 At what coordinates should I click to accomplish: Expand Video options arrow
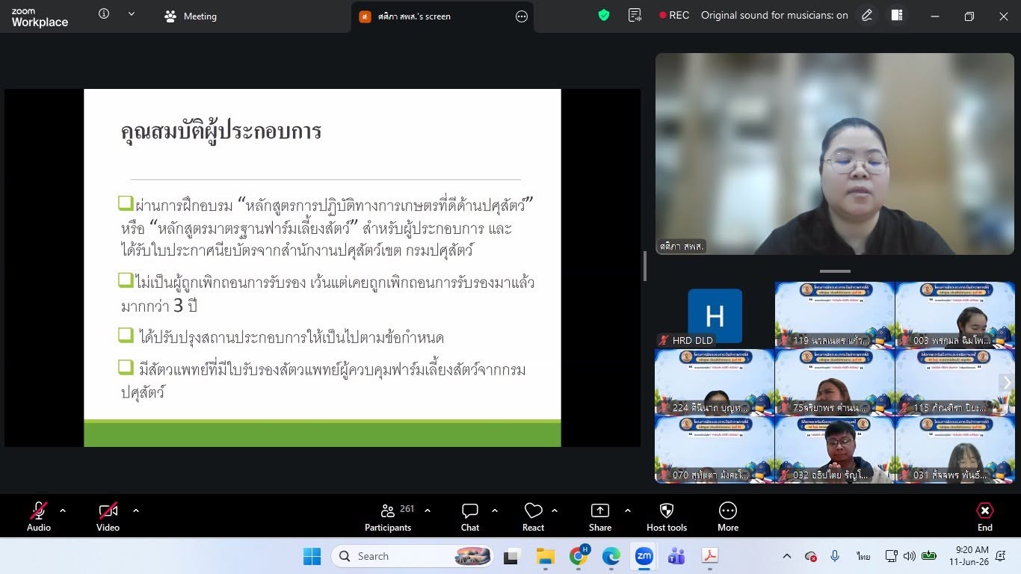pos(136,510)
